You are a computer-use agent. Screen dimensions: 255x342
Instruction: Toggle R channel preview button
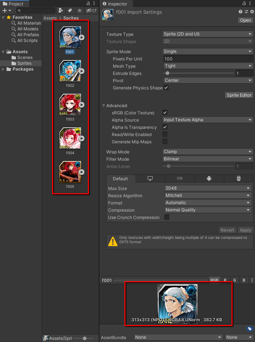coord(225,280)
